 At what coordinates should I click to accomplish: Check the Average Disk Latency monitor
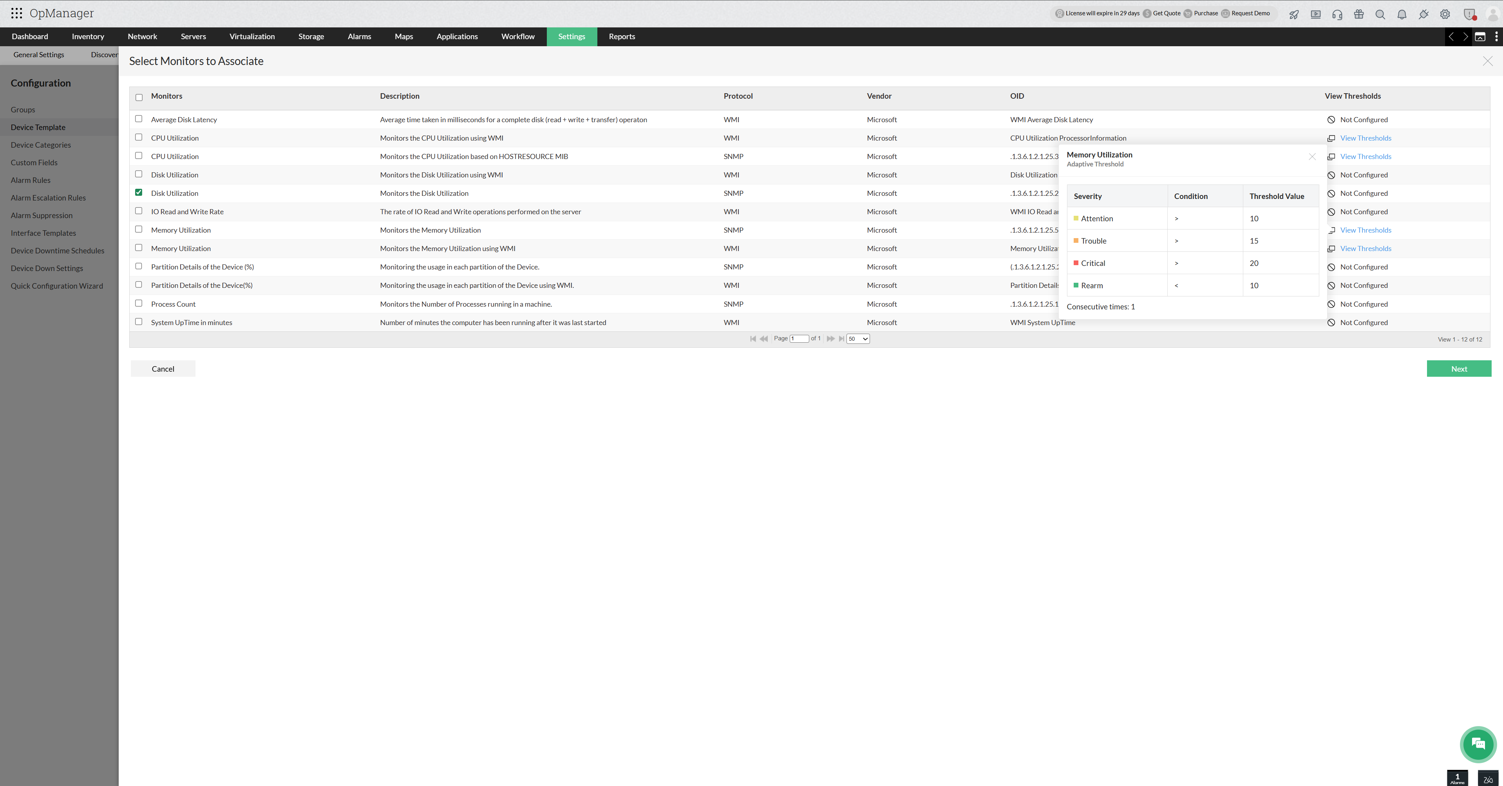[x=138, y=118]
